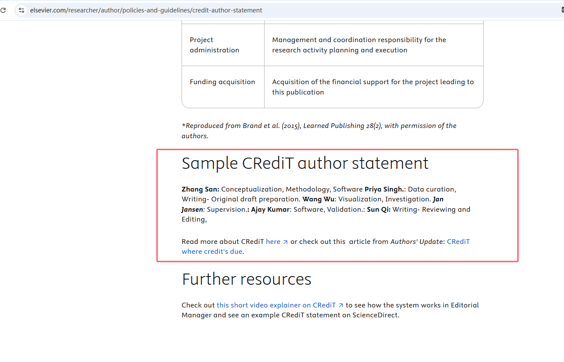The height and width of the screenshot is (362, 564).
Task: Open the 'CRediT where credit's due' article link
Action: pos(212,251)
